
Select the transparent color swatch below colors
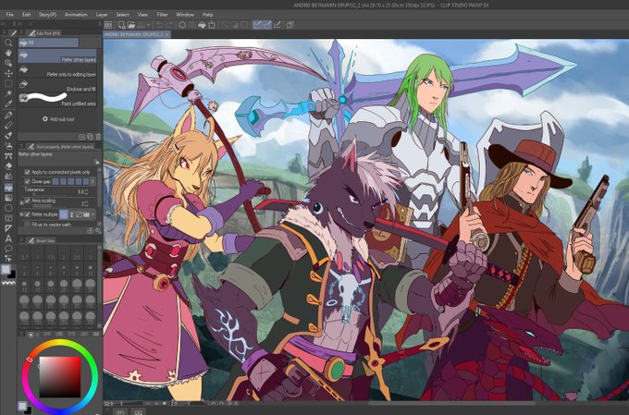(x=8, y=282)
